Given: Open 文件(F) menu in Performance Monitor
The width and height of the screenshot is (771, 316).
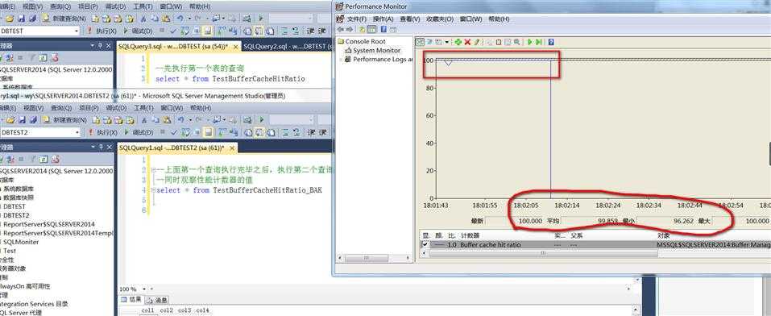Looking at the screenshot, I should coord(357,19).
